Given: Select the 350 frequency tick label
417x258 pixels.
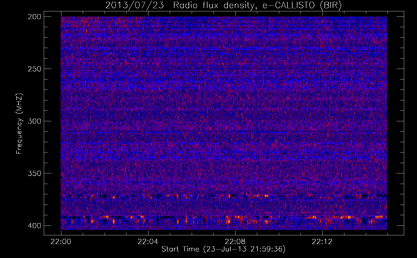Looking at the screenshot, I should point(34,173).
